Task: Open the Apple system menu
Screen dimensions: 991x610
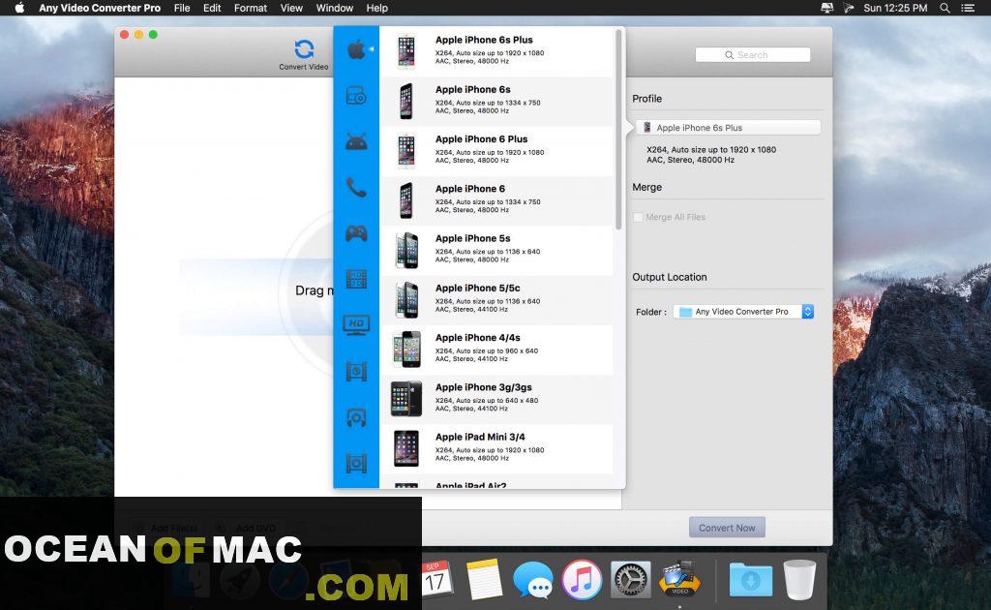Action: coord(19,8)
